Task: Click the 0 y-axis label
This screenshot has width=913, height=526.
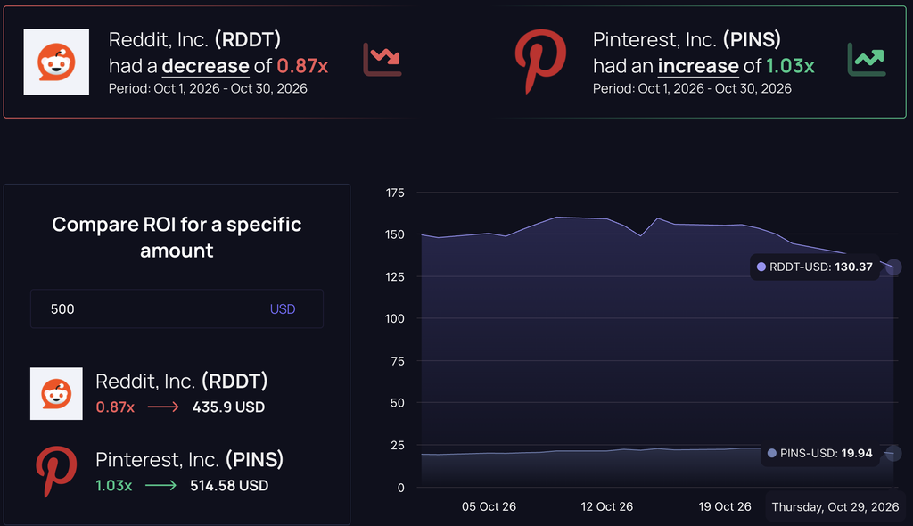Action: pos(400,489)
